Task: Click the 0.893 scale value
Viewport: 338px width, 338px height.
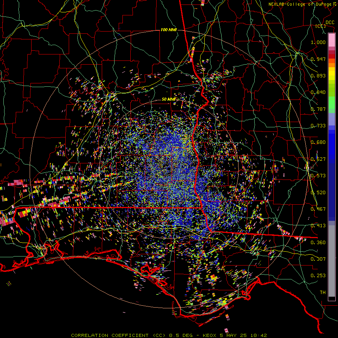Action: [318, 75]
